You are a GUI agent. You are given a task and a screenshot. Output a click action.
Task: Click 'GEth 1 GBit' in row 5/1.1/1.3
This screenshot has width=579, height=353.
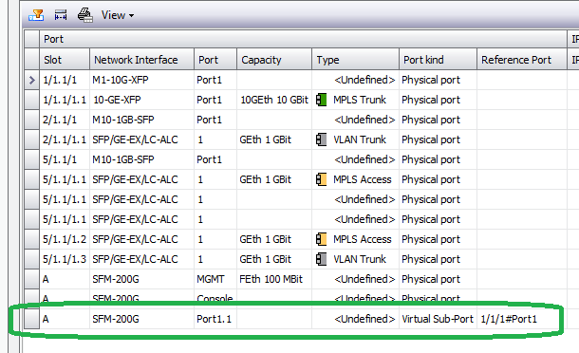coord(266,259)
